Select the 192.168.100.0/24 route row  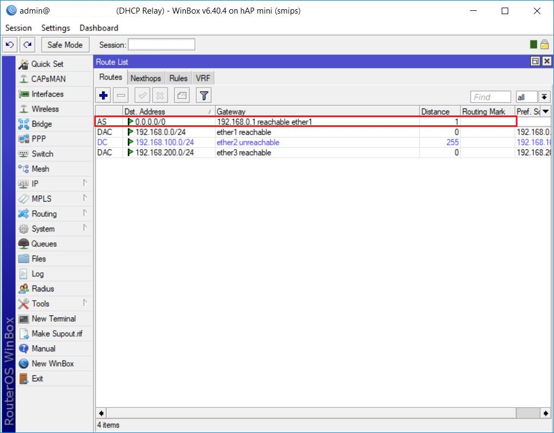(322, 142)
